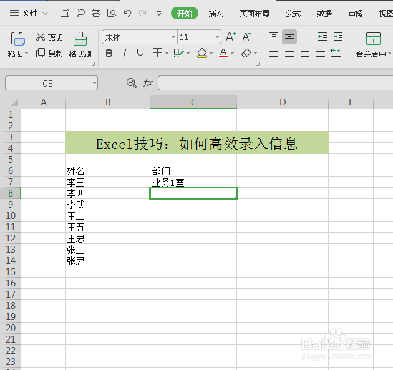
Task: Click distributed alignment icon
Action: point(336,53)
